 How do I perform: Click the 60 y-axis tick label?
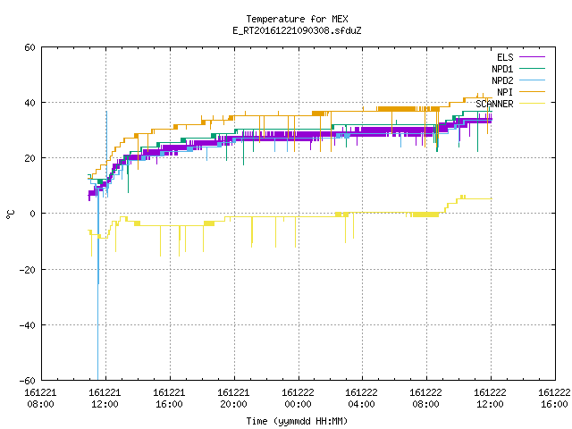pyautogui.click(x=29, y=47)
